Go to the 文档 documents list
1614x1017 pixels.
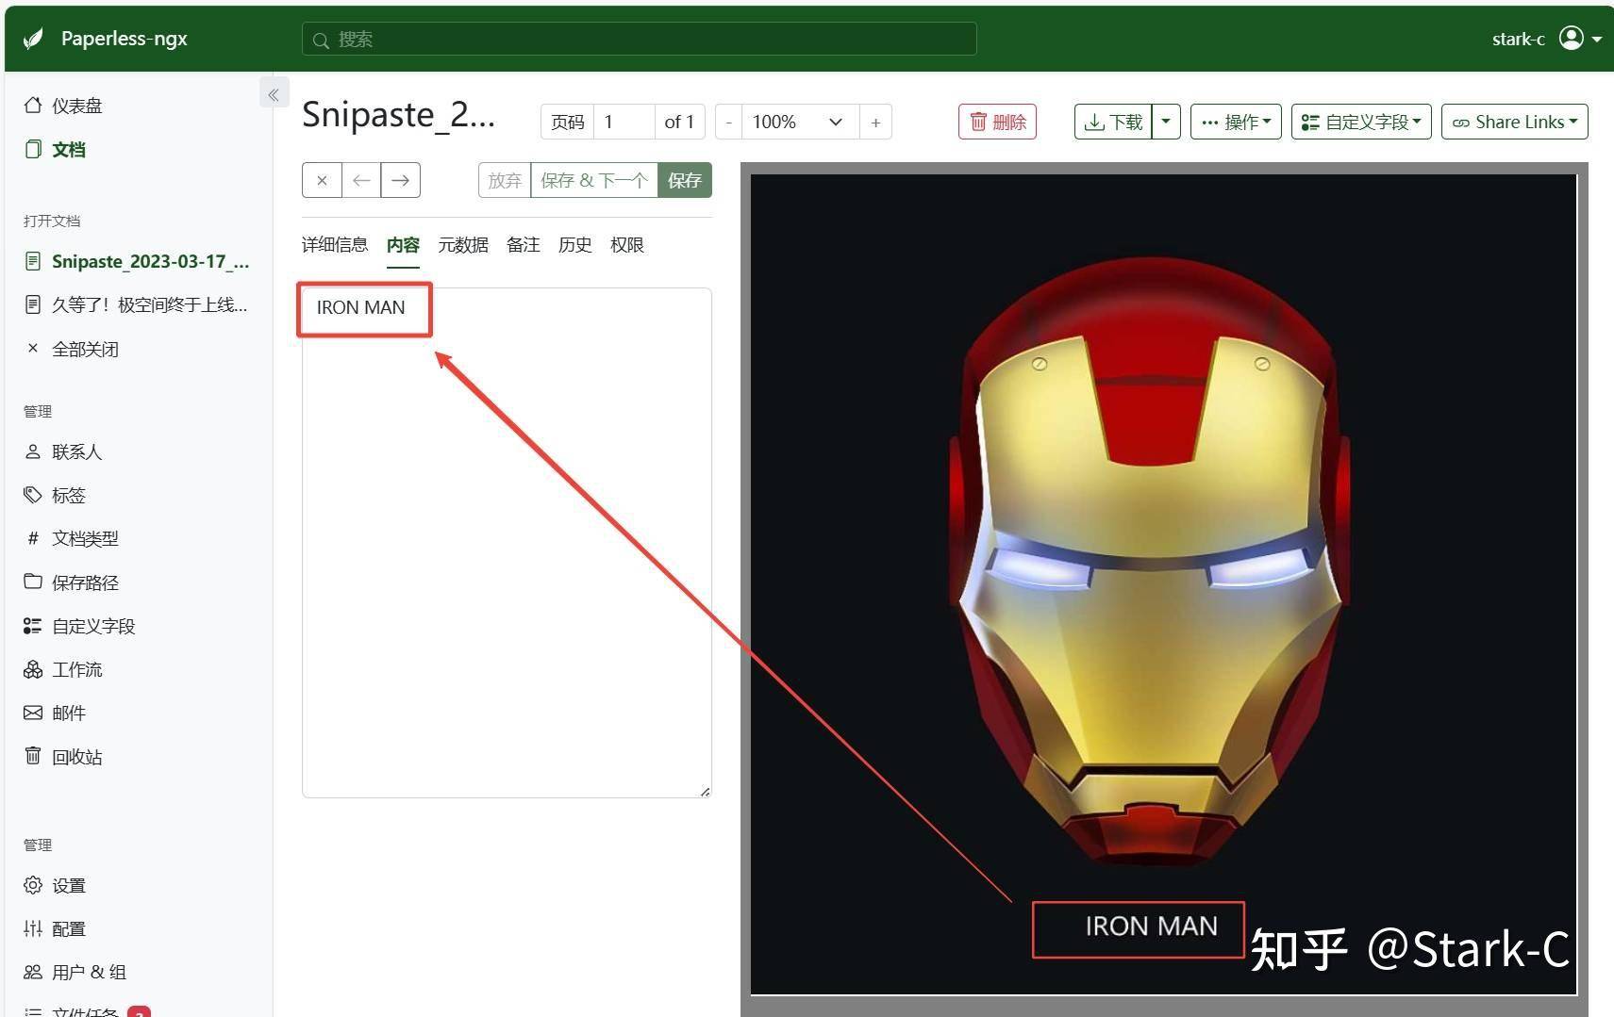[x=56, y=149]
